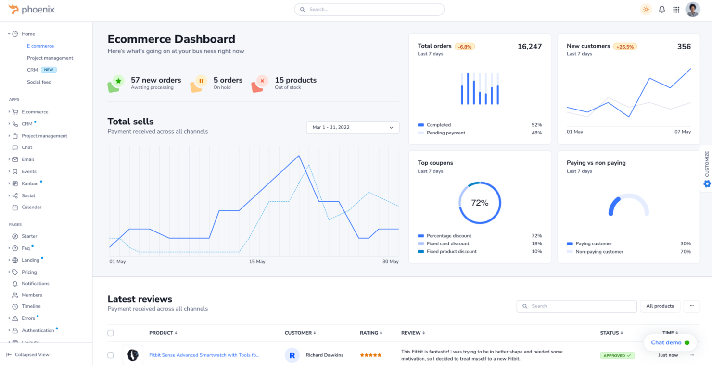Check the select-all checkbox in reviews table
Image resolution: width=712 pixels, height=365 pixels.
(x=111, y=333)
